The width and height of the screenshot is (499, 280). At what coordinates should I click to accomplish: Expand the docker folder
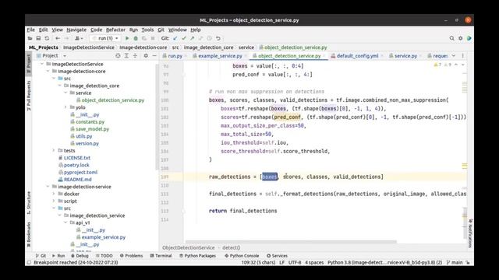(54, 194)
